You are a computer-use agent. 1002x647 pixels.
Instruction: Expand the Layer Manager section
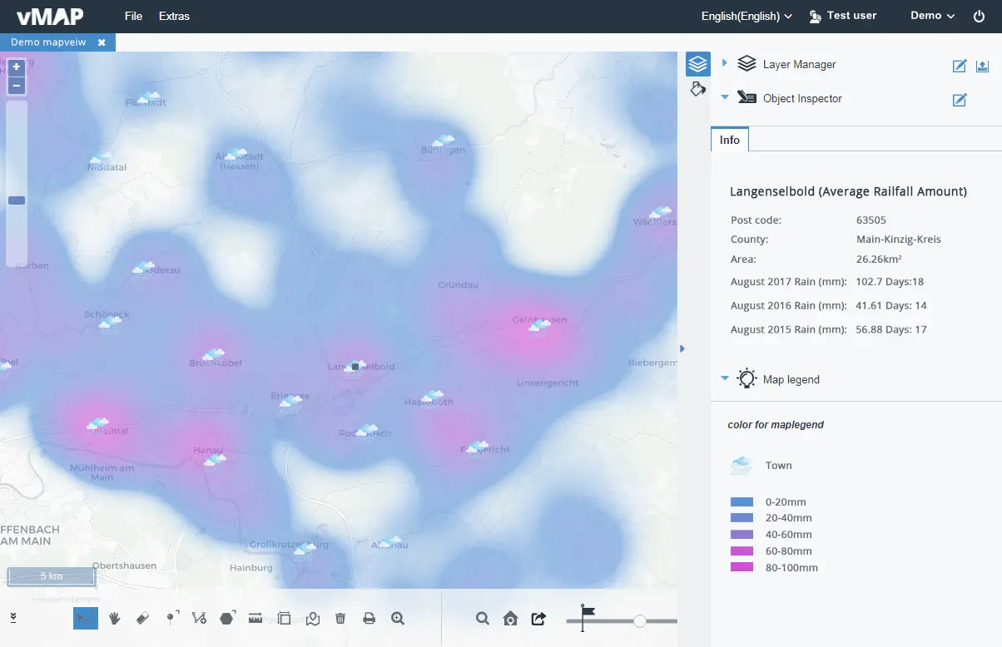(725, 63)
